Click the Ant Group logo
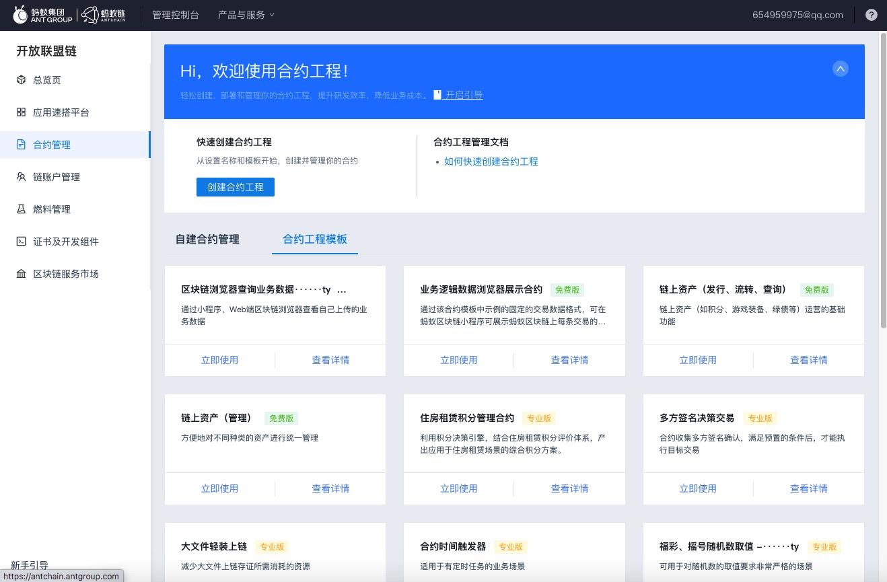The width and height of the screenshot is (887, 582). [x=42, y=15]
